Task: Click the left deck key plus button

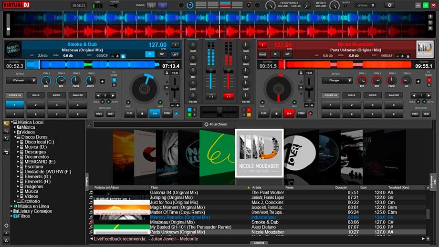Action: [x=117, y=56]
